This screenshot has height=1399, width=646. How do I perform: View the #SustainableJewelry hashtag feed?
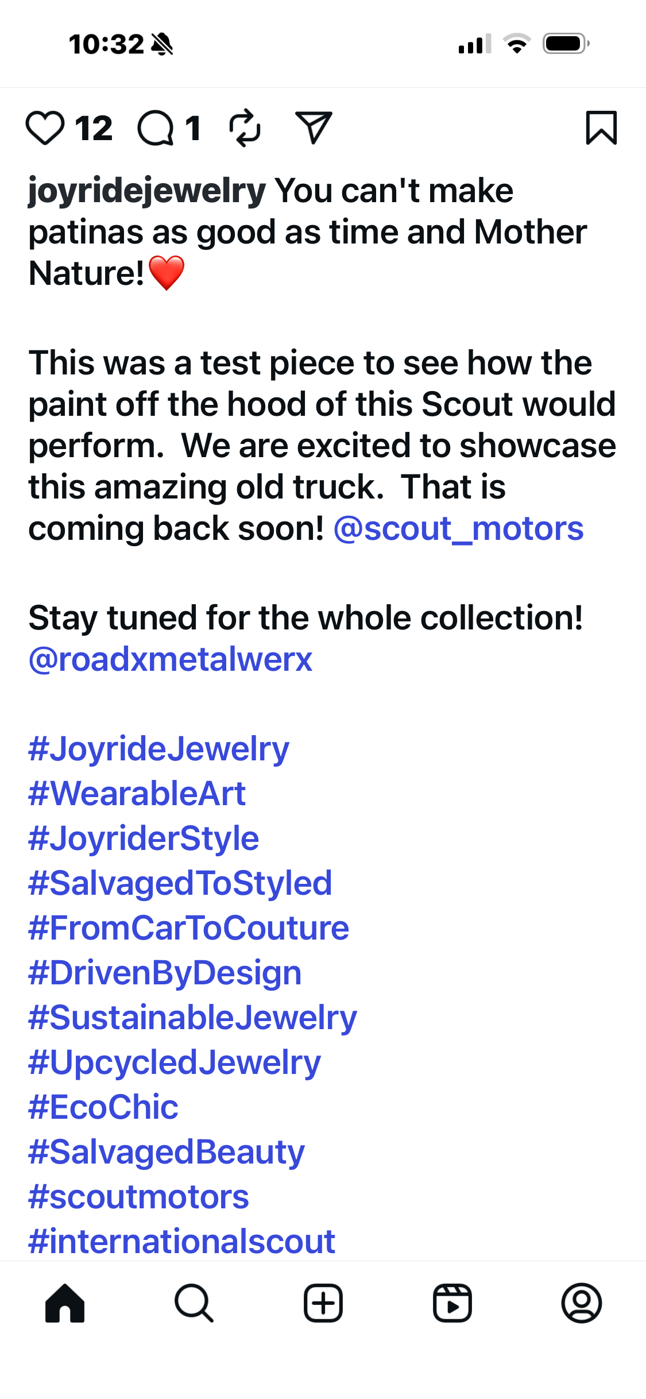[192, 1018]
